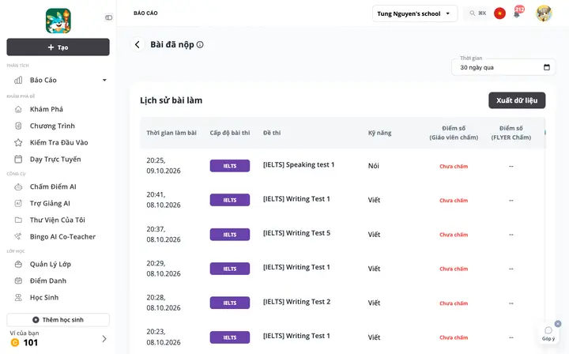569x354 pixels.
Task: Click Xuất dữ liệu button
Action: point(517,100)
